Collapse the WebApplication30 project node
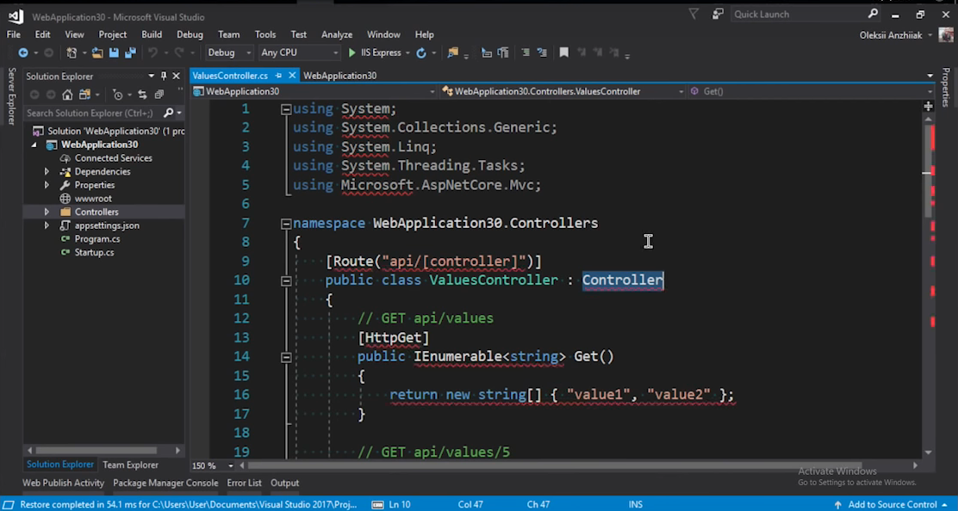958x511 pixels. (x=34, y=145)
